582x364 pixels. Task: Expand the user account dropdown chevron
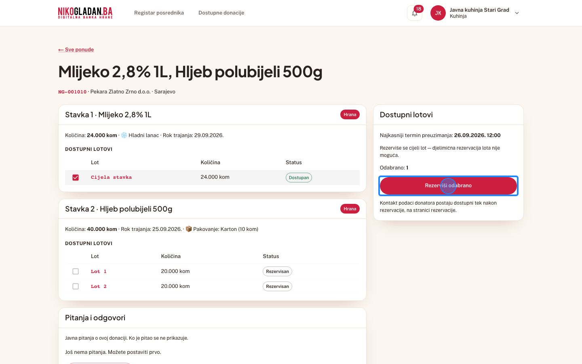[517, 13]
